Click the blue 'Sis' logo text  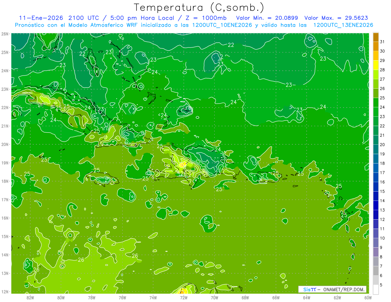[307, 289]
